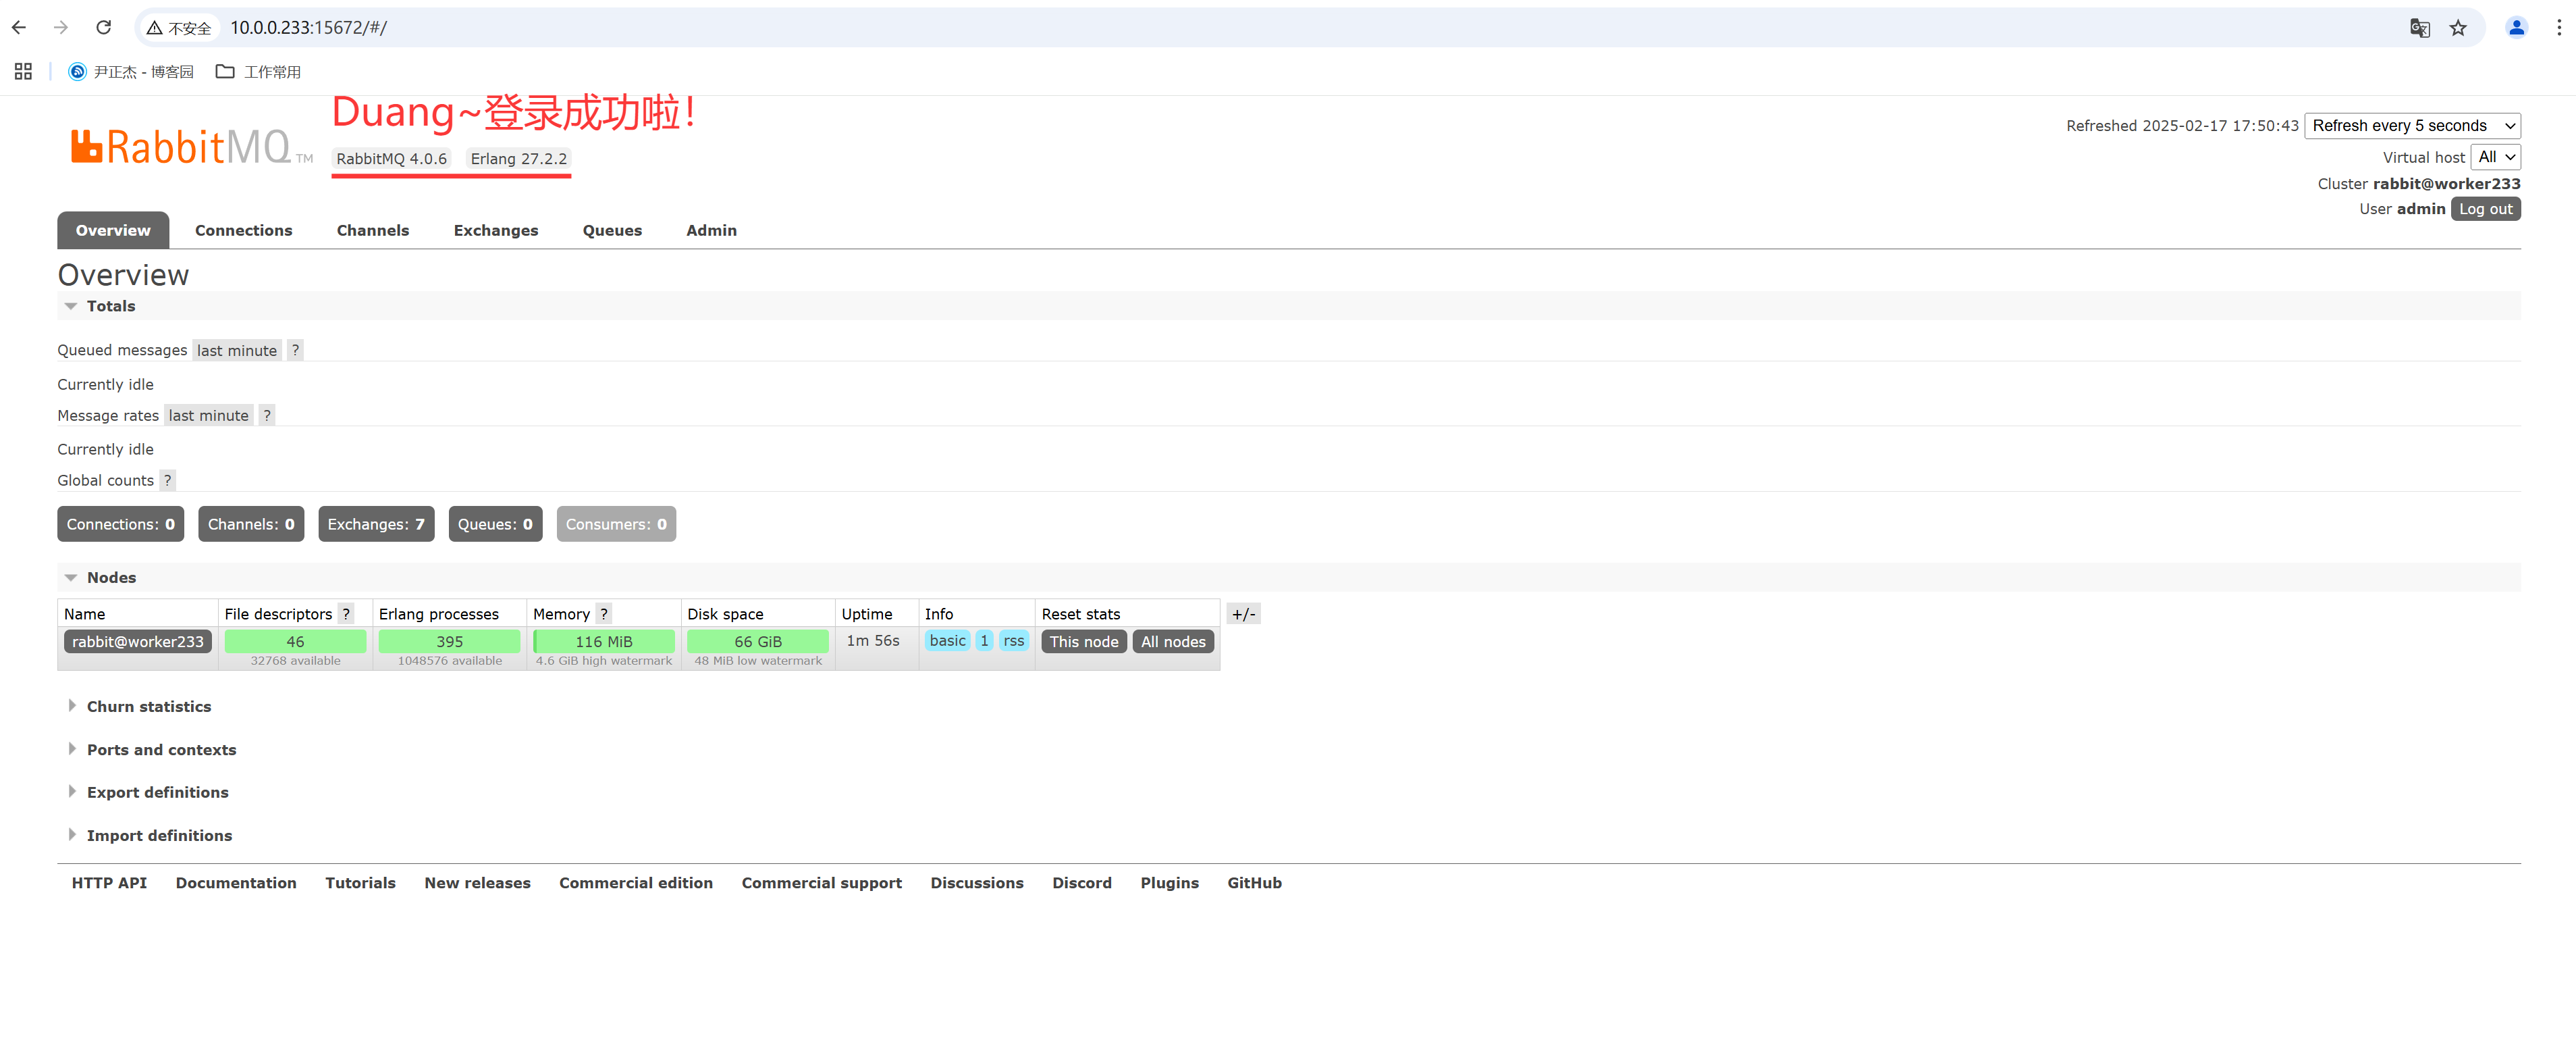Collapse the Totals section
The image size is (2576, 1045).
coord(110,306)
